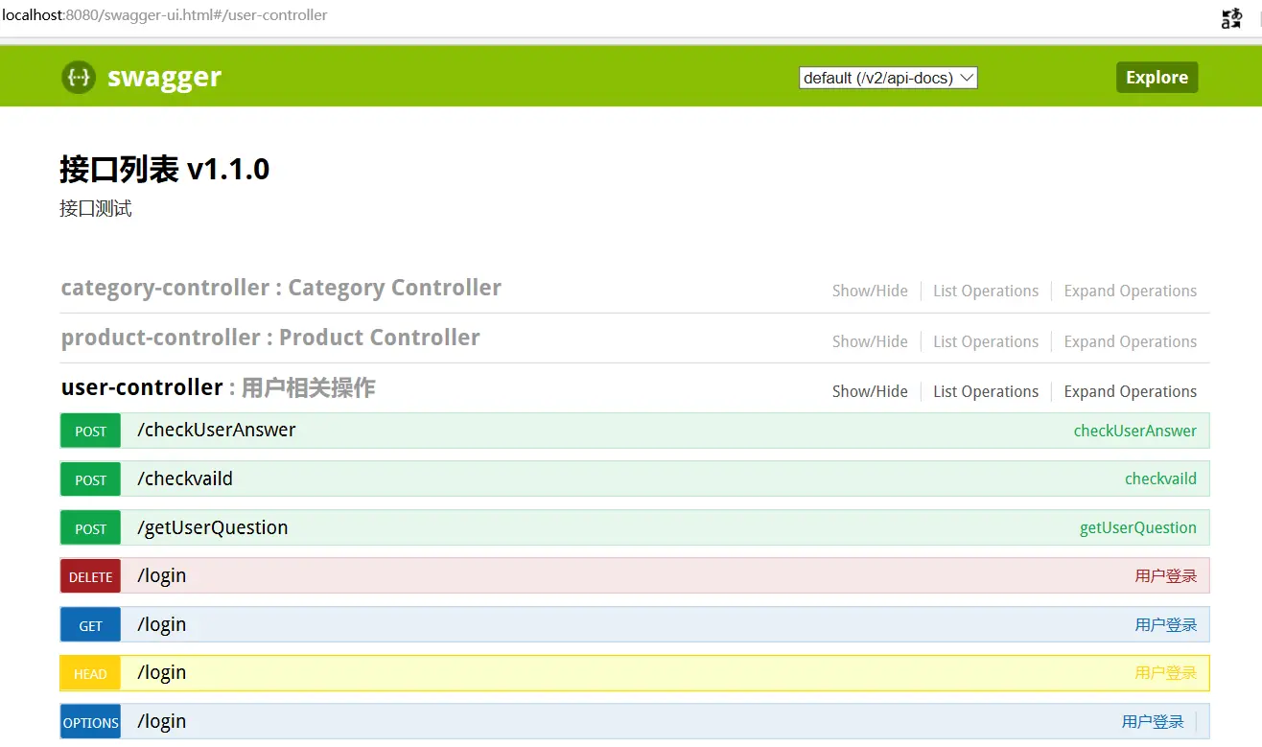Click List Operations for user-controller
Viewport: 1262px width, 747px height.
(x=986, y=391)
